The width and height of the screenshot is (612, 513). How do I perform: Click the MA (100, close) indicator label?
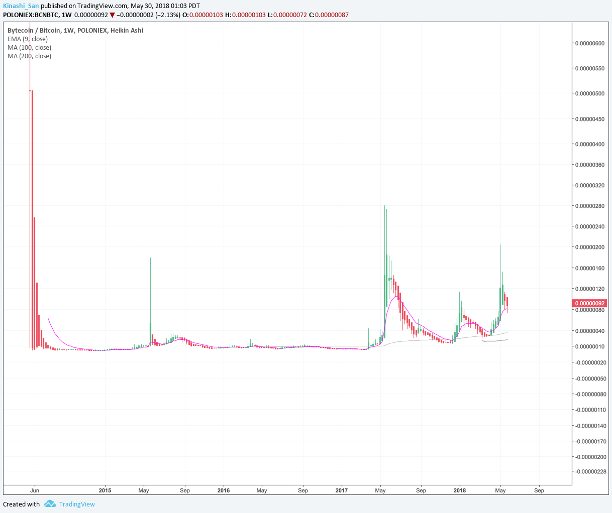point(29,47)
